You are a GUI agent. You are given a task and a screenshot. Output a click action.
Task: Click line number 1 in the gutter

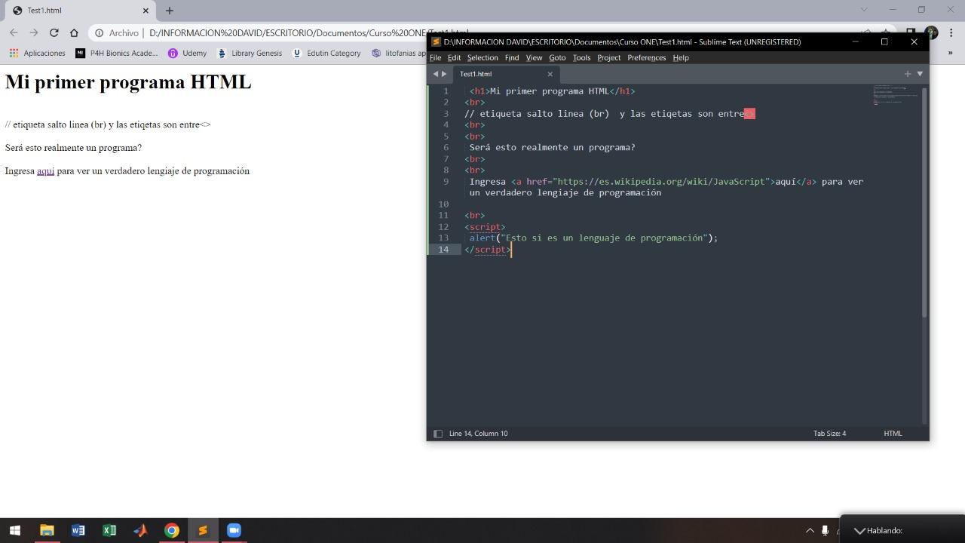click(446, 91)
